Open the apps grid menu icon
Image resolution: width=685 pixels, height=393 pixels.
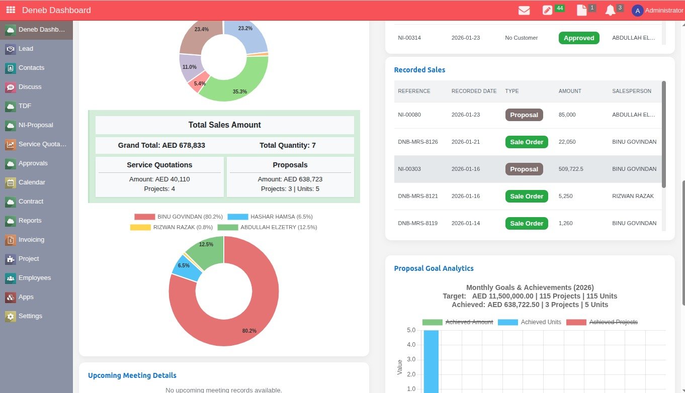pos(11,10)
